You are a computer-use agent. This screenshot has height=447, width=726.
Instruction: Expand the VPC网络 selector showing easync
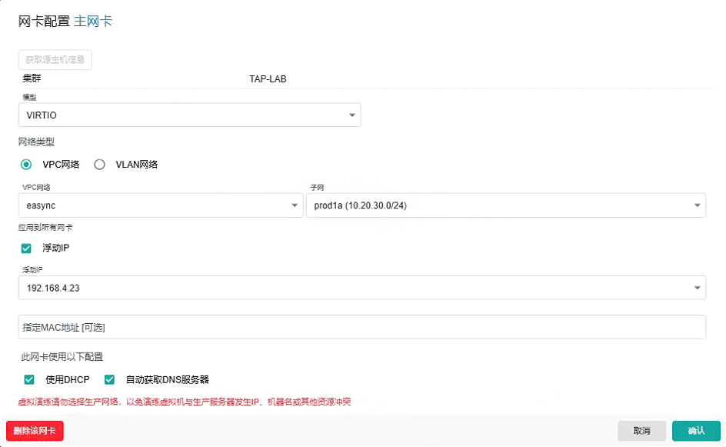(x=154, y=205)
